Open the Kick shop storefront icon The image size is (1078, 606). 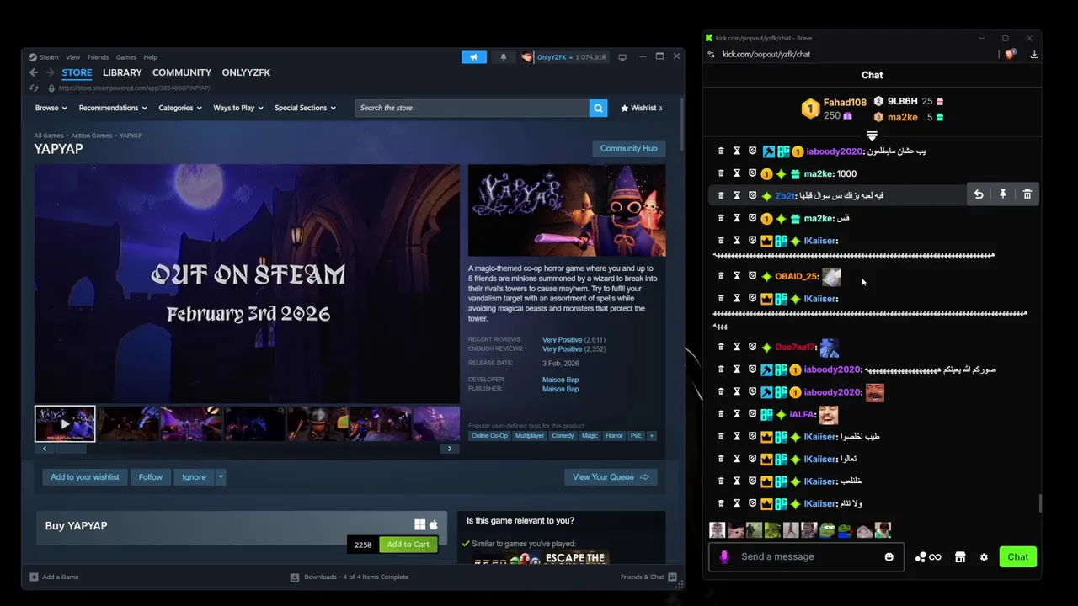point(959,557)
